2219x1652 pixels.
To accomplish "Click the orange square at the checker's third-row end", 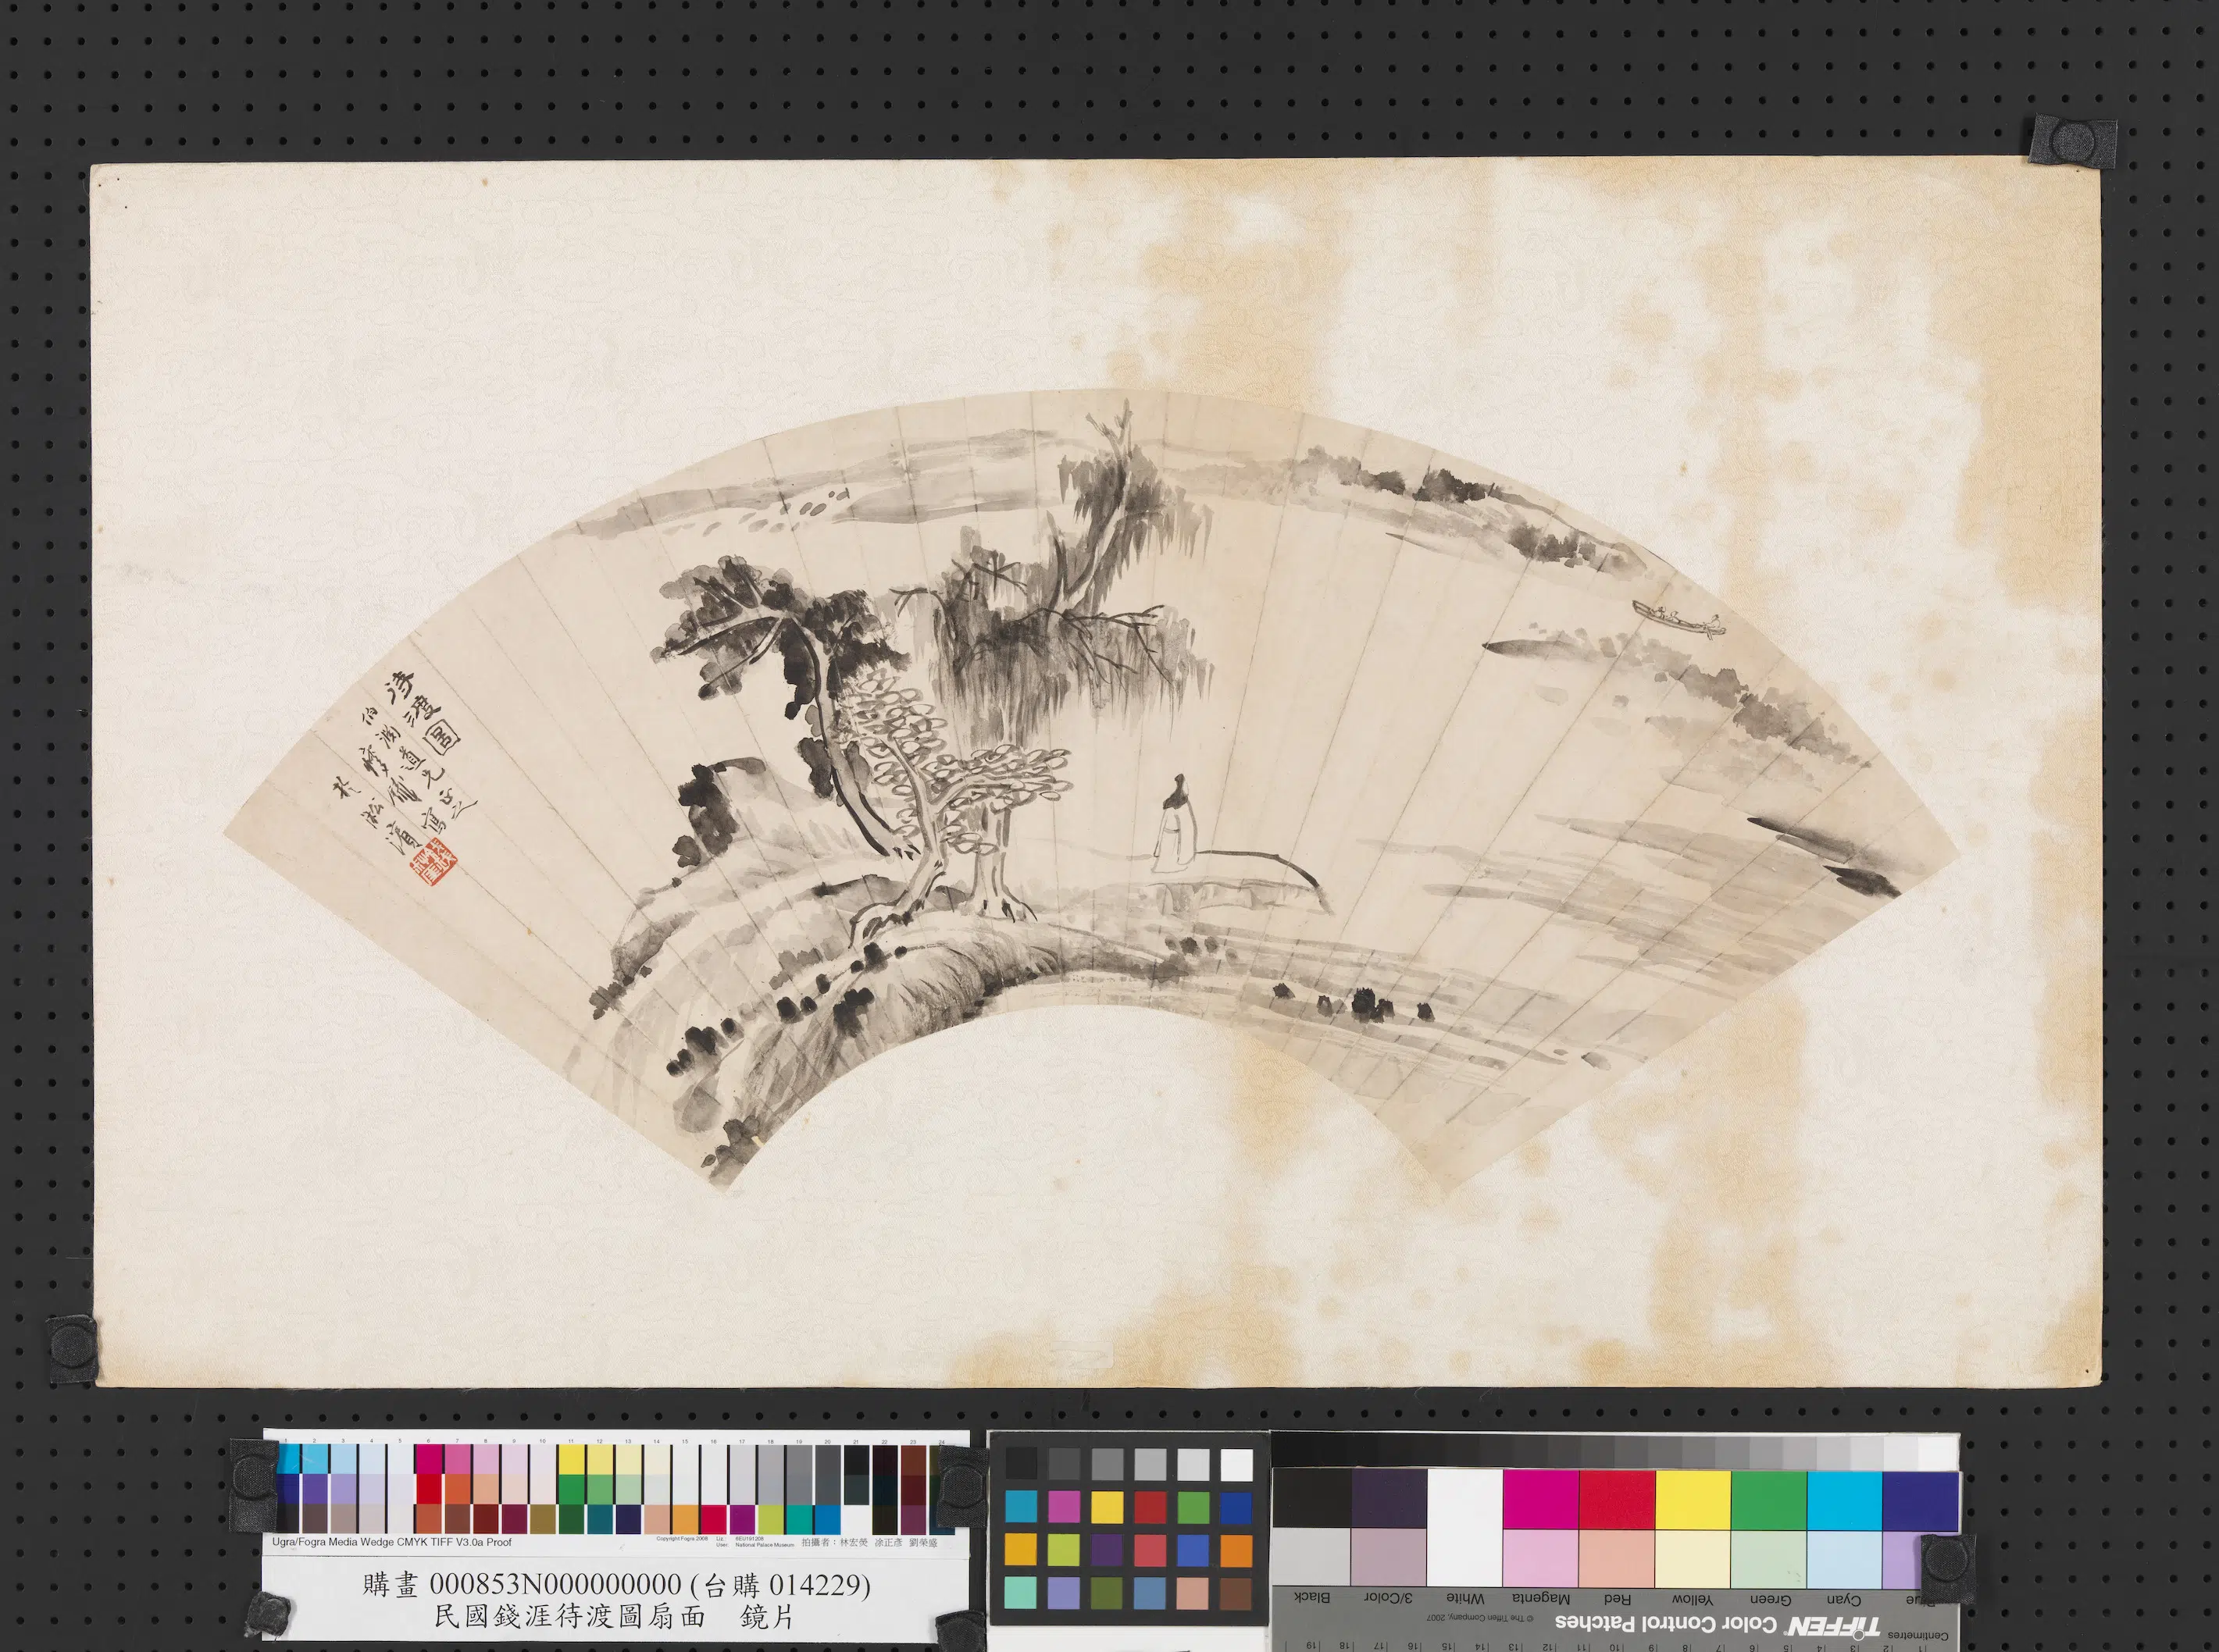I will click(x=1236, y=1550).
